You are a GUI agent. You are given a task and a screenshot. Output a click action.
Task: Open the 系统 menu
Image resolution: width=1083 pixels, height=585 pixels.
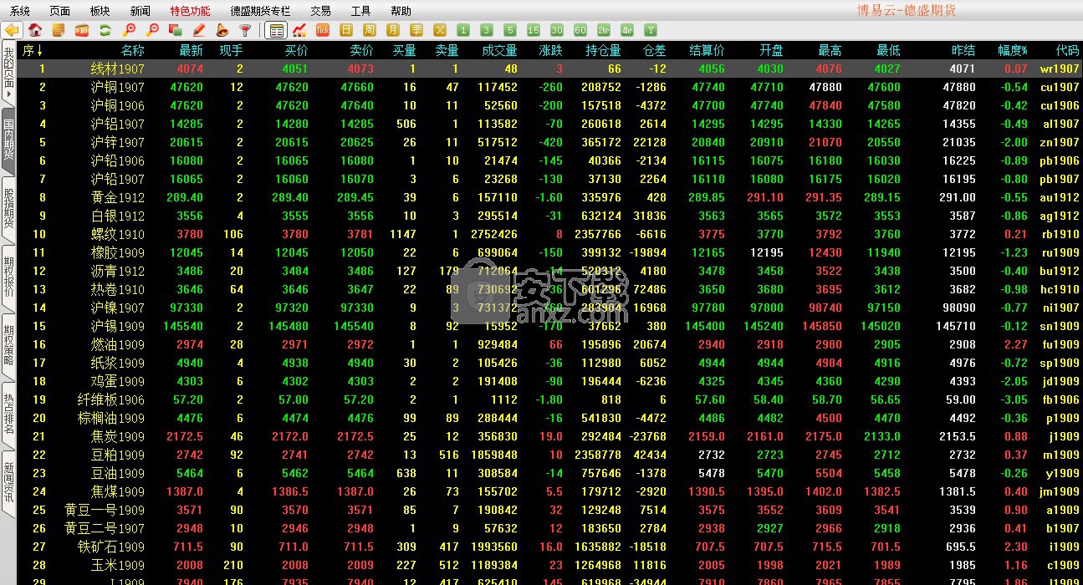pos(20,11)
